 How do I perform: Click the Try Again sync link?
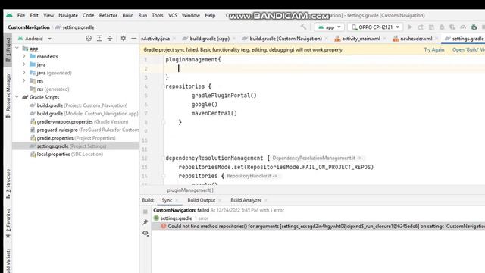pos(434,49)
